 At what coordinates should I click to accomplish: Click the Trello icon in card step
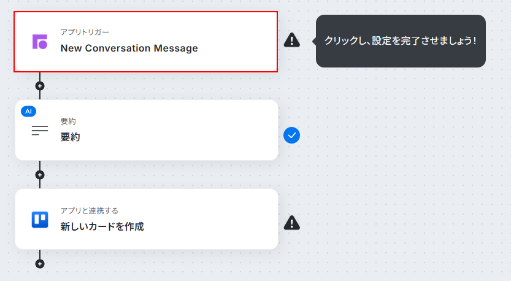click(x=40, y=220)
